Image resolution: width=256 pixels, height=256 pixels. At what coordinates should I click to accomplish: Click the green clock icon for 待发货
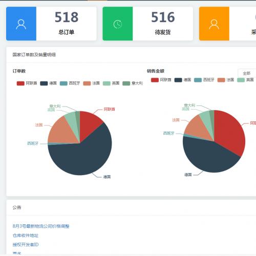118,24
